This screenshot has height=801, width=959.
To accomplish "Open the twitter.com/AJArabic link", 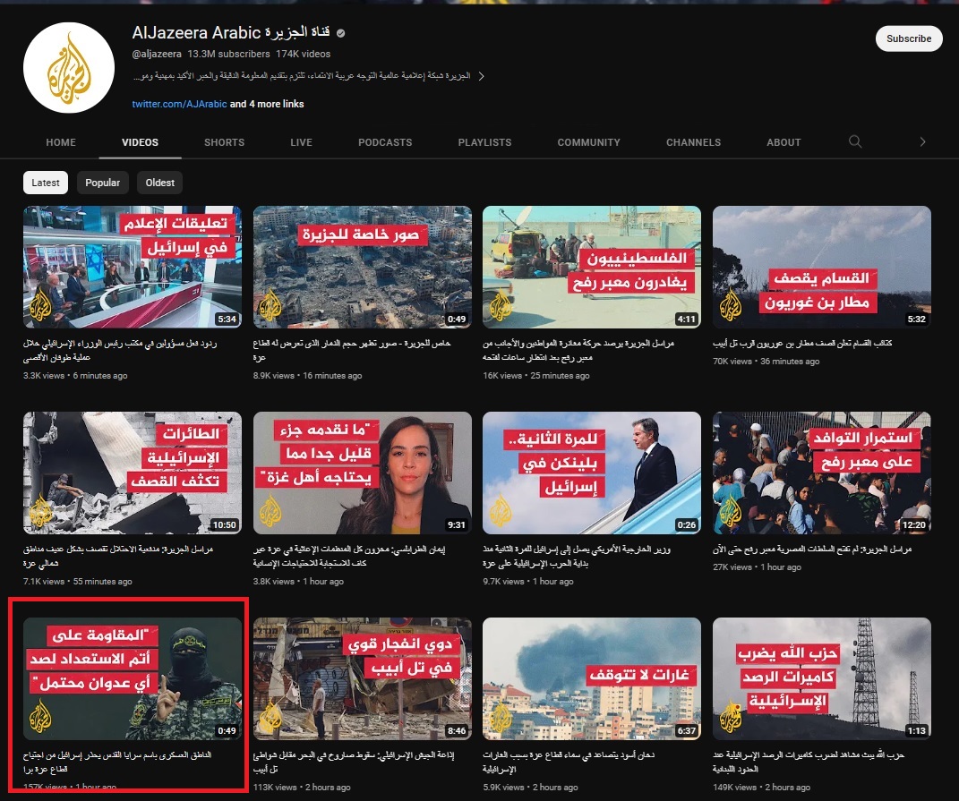I will (179, 104).
